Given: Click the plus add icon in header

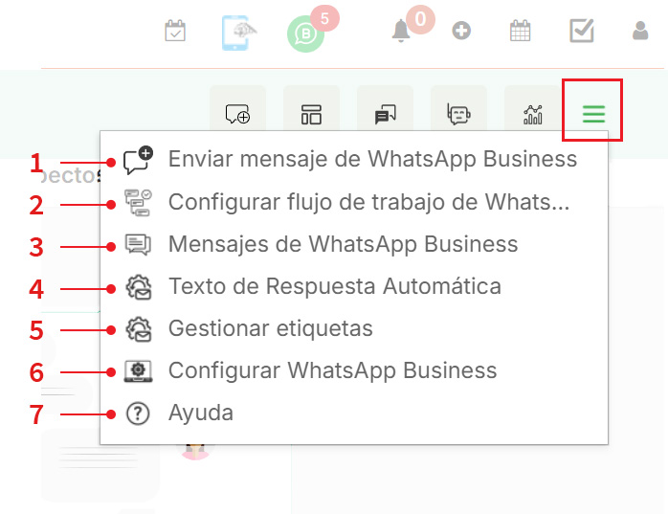Looking at the screenshot, I should 461,32.
